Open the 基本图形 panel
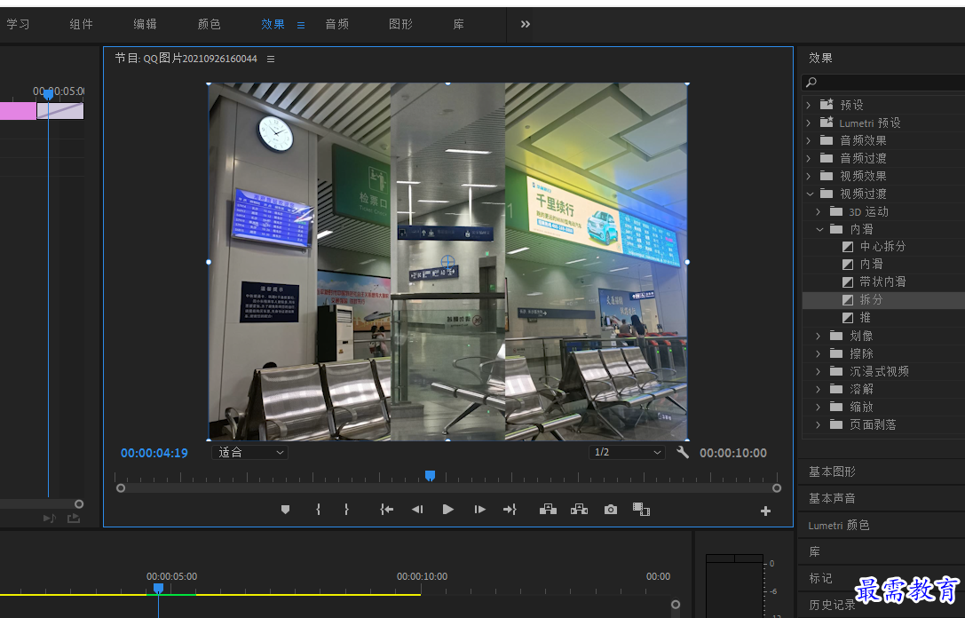This screenshot has width=965, height=618. point(832,471)
